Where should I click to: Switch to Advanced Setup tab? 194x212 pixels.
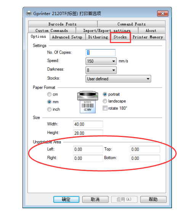[x=67, y=37]
